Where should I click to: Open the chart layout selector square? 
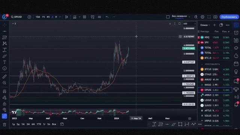click(168, 17)
